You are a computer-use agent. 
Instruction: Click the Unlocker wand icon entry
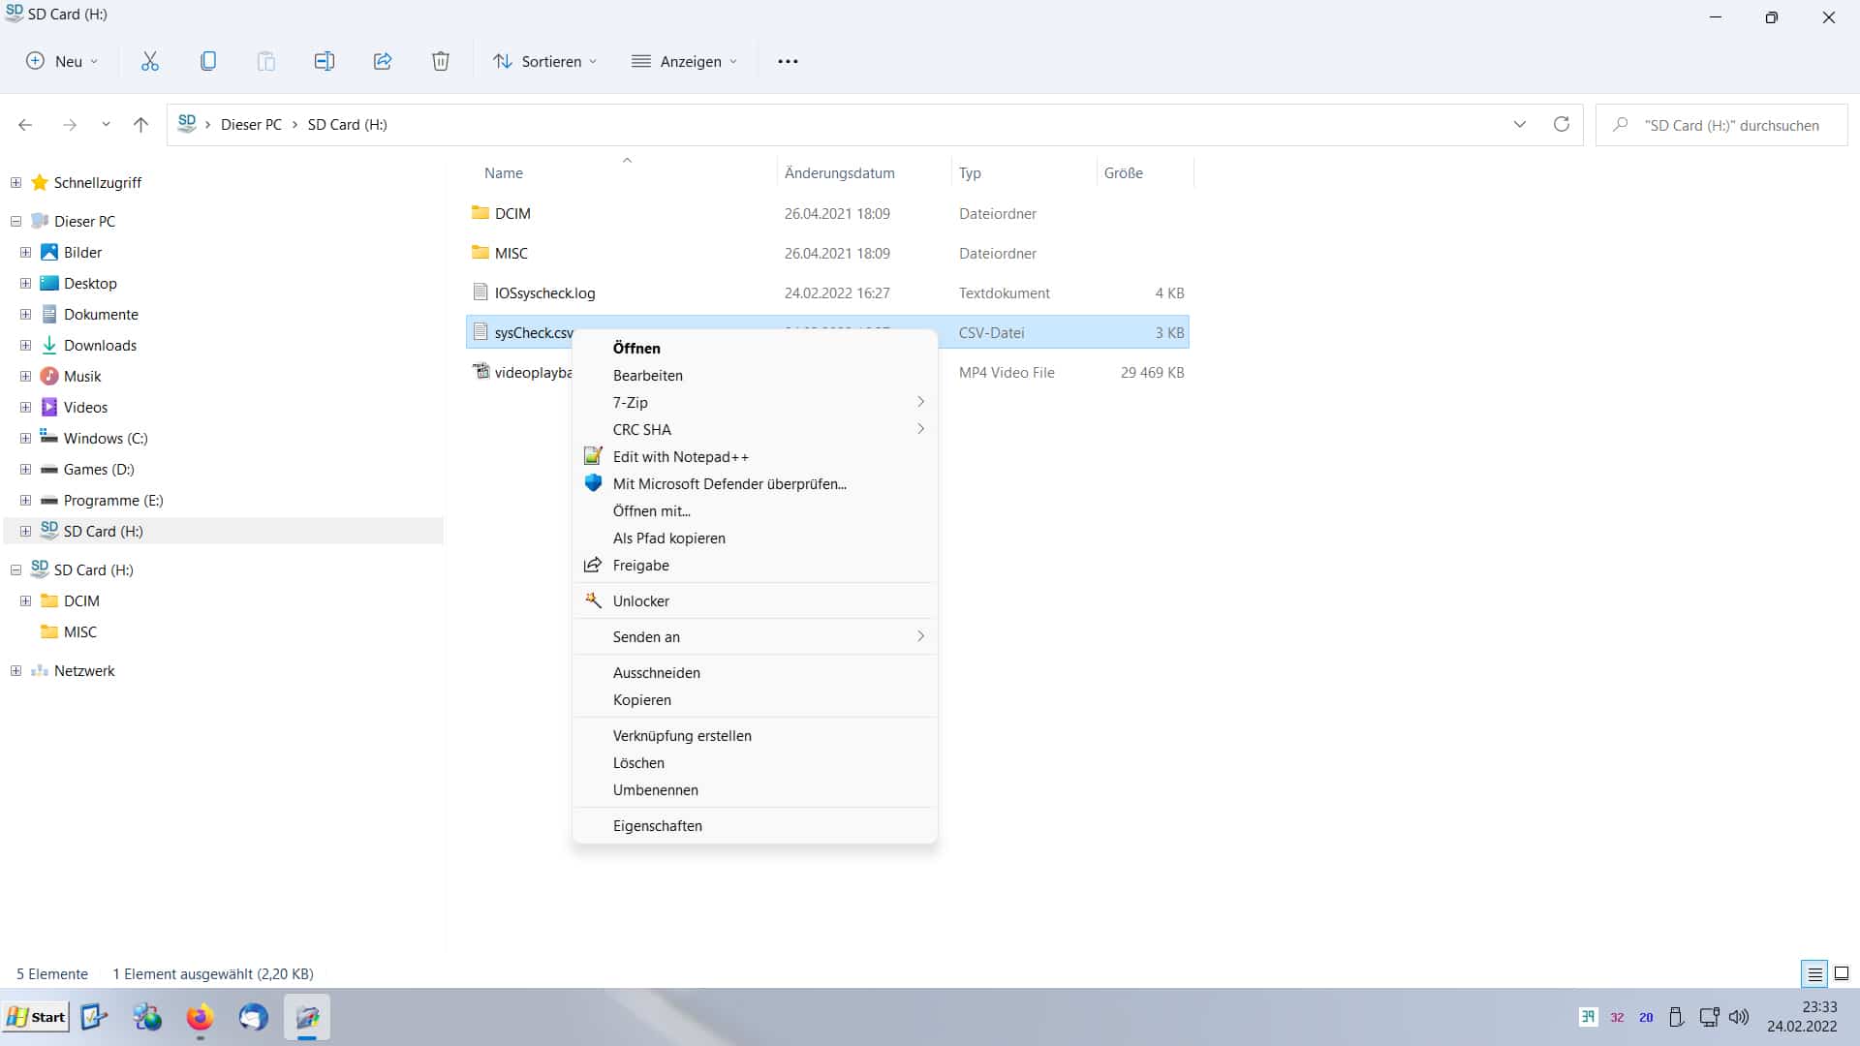[x=593, y=600]
